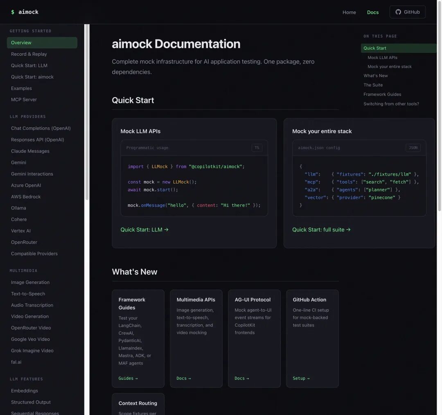442x415 pixels.
Task: Open Responses API (OpenAI) page
Action: click(42, 140)
